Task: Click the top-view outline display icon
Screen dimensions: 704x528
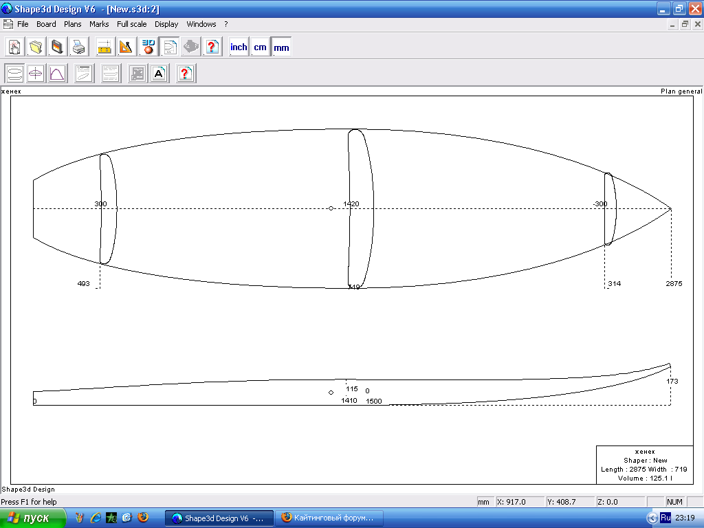Action: point(14,73)
